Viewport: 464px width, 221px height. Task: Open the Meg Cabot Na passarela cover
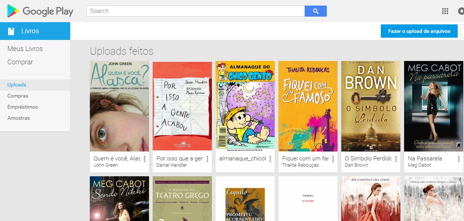click(434, 106)
